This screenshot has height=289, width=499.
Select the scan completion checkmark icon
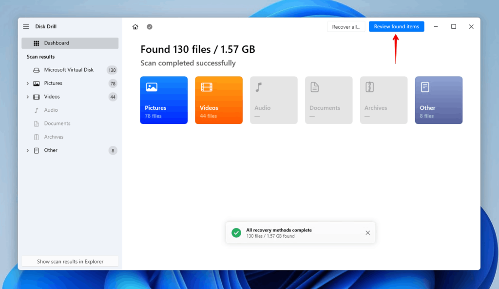pyautogui.click(x=149, y=27)
